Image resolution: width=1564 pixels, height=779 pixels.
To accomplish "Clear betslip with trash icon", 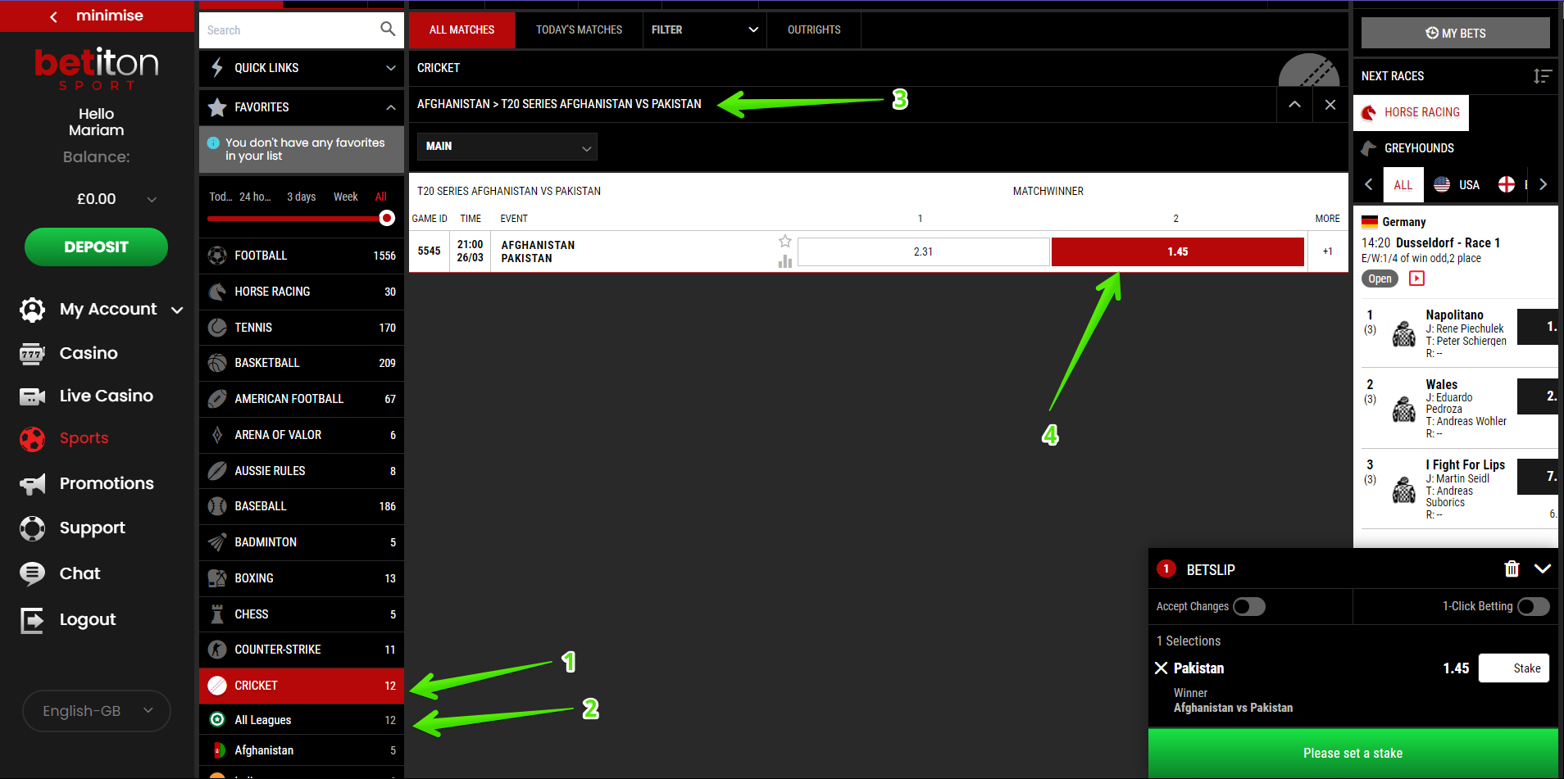I will pyautogui.click(x=1512, y=568).
